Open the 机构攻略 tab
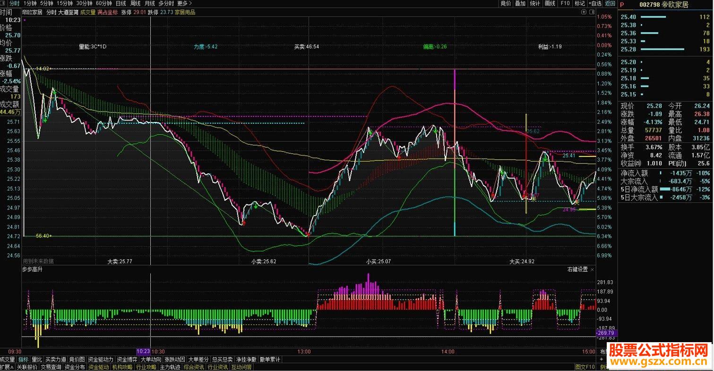The image size is (714, 371). tap(122, 367)
